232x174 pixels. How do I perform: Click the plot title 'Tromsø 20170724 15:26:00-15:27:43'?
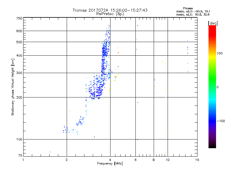pyautogui.click(x=110, y=10)
